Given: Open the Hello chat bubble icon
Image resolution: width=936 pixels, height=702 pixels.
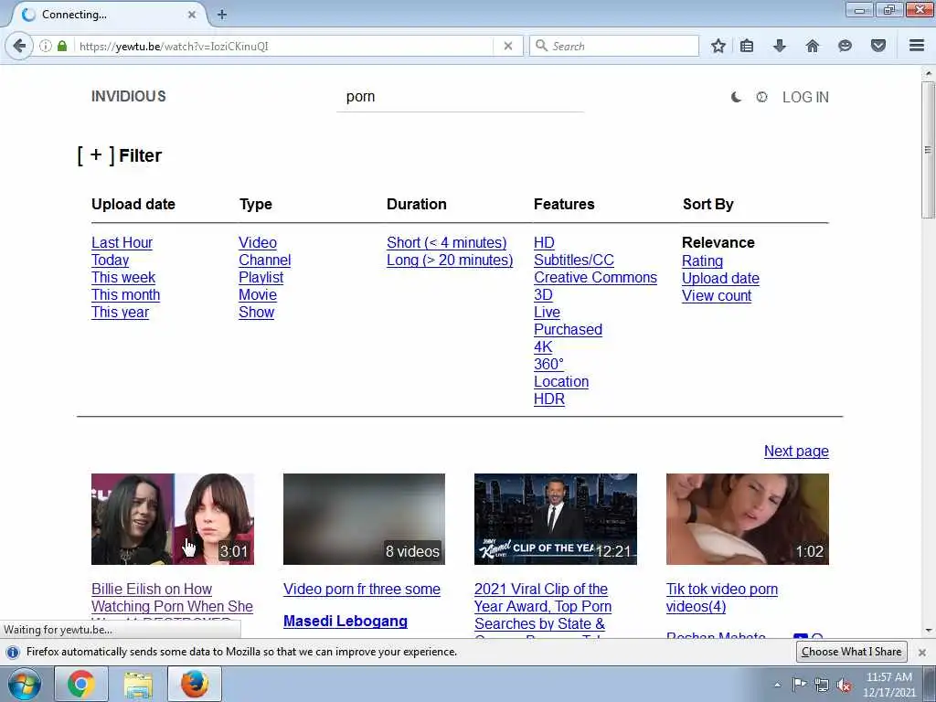Looking at the screenshot, I should pyautogui.click(x=845, y=46).
